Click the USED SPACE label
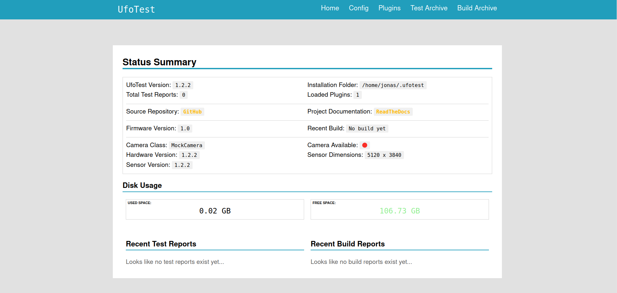This screenshot has width=617, height=293. pyautogui.click(x=139, y=203)
